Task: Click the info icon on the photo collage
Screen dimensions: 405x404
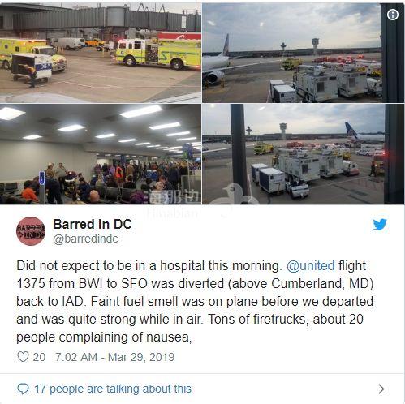Action: pyautogui.click(x=393, y=15)
